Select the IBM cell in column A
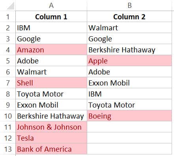 51,28
